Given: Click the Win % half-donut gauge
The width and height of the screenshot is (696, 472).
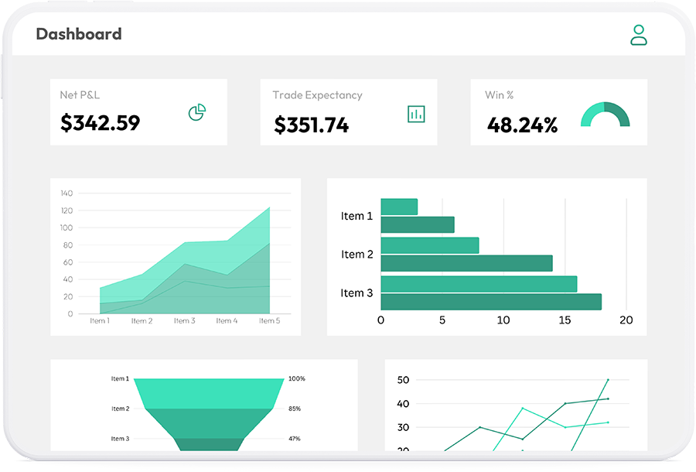Looking at the screenshot, I should pyautogui.click(x=605, y=115).
